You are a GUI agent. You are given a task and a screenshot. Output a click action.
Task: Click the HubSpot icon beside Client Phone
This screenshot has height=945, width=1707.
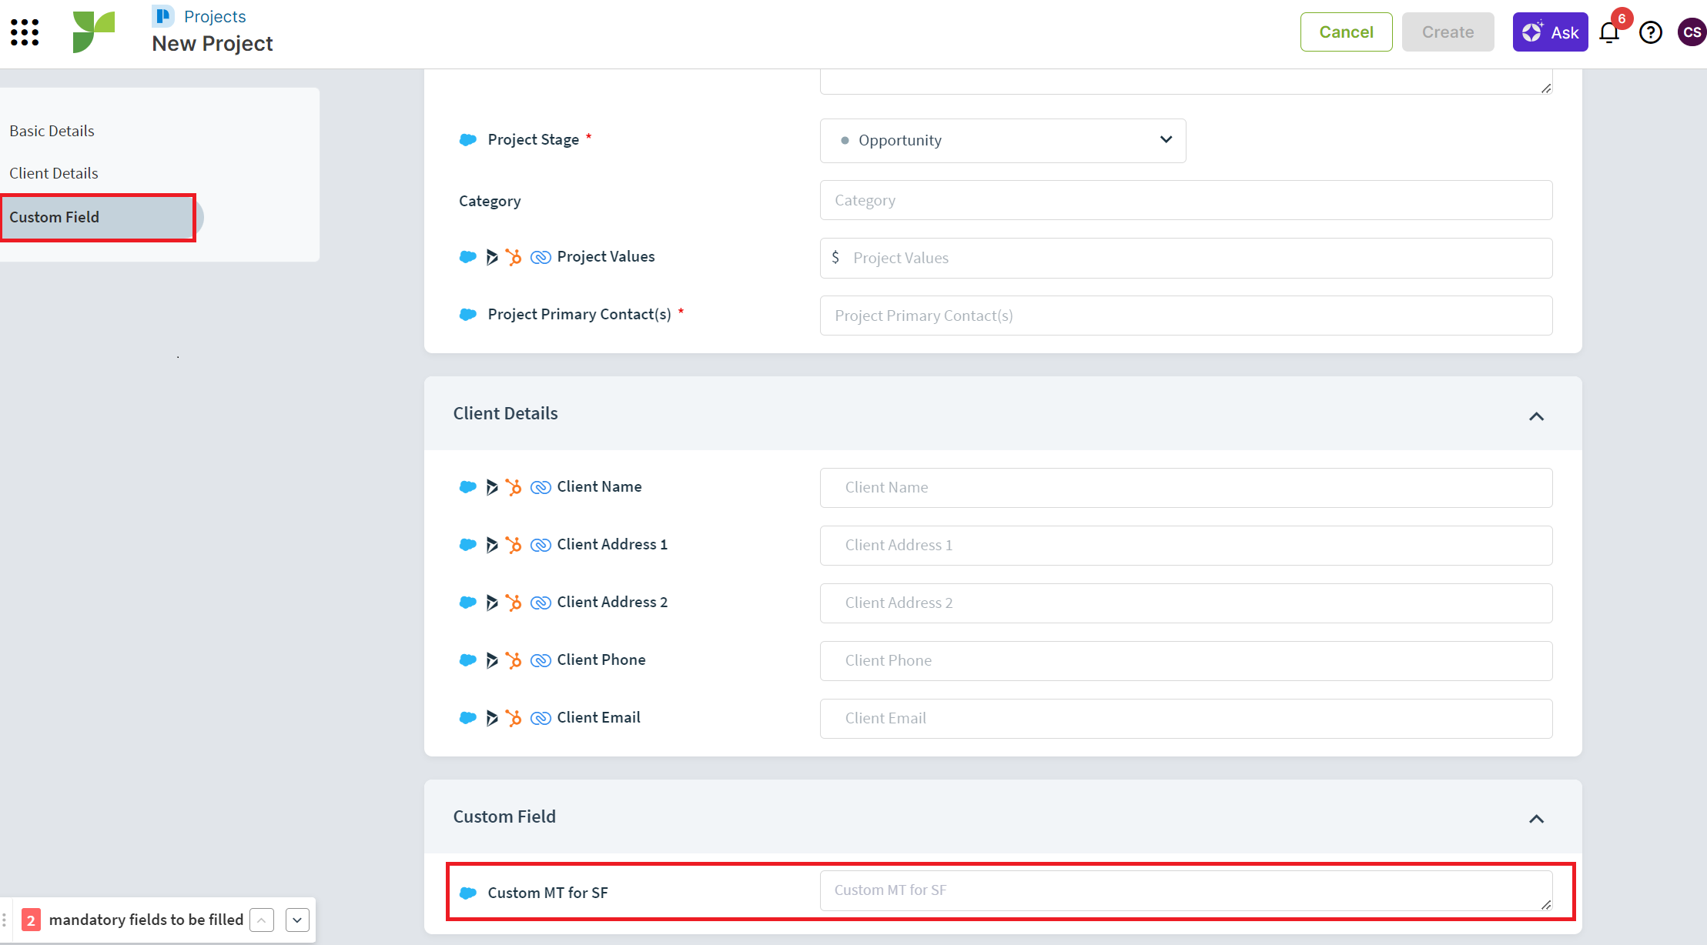[x=514, y=660]
